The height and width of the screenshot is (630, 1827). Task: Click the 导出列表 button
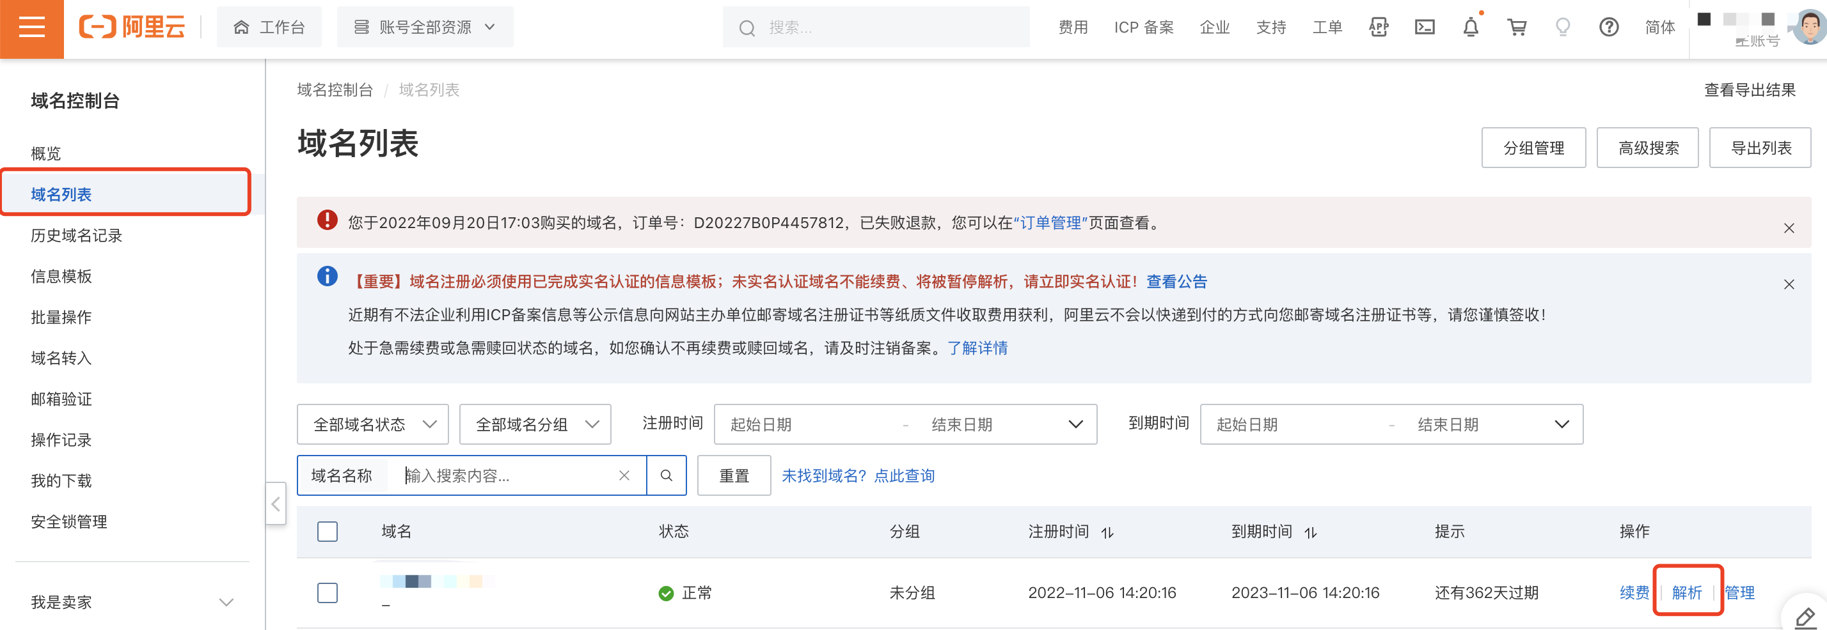1760,148
